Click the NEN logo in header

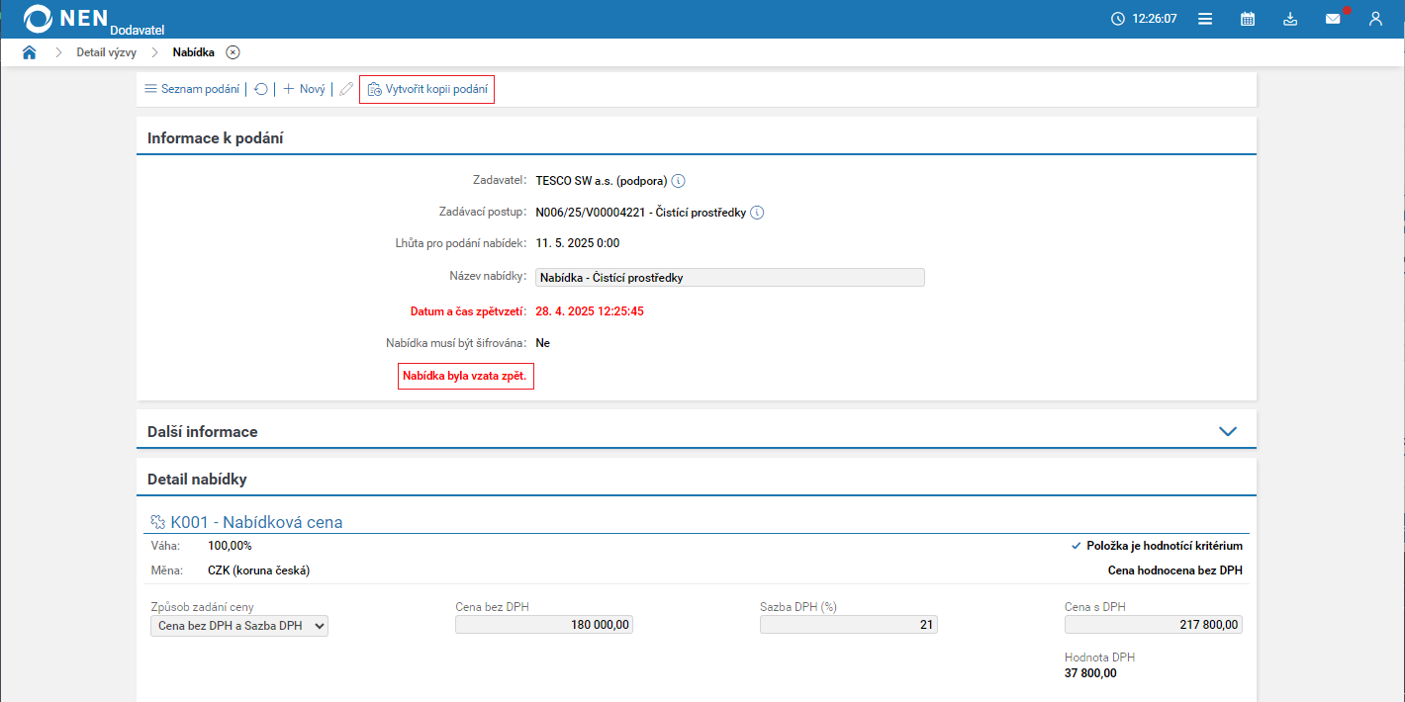[65, 18]
